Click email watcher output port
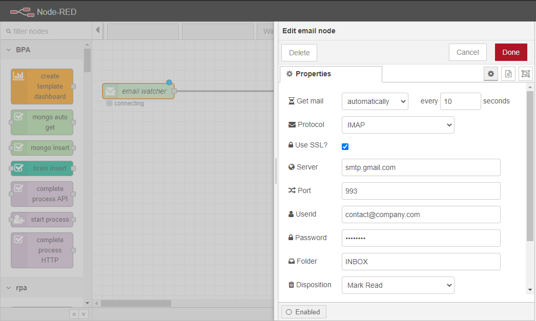 [174, 91]
